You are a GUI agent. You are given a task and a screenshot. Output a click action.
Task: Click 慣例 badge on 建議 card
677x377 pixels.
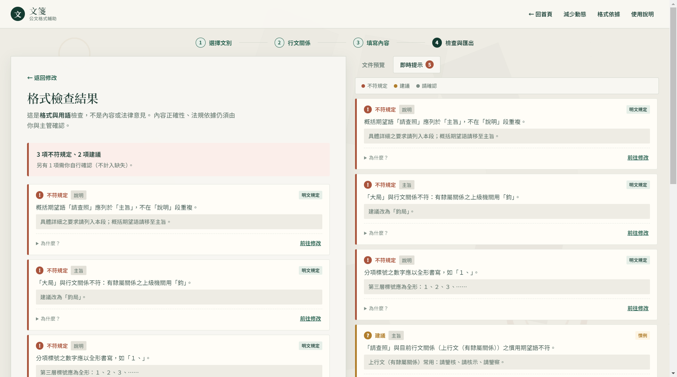[x=642, y=335]
